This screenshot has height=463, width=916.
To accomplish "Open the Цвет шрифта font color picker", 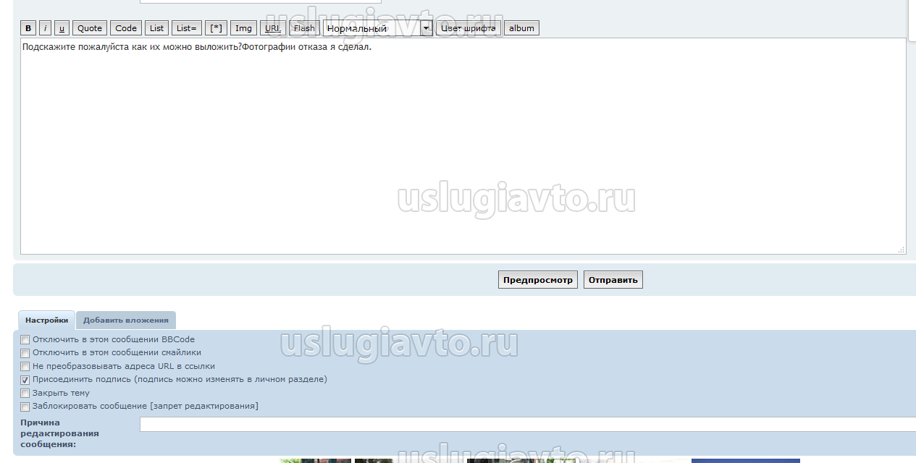I will coord(468,28).
